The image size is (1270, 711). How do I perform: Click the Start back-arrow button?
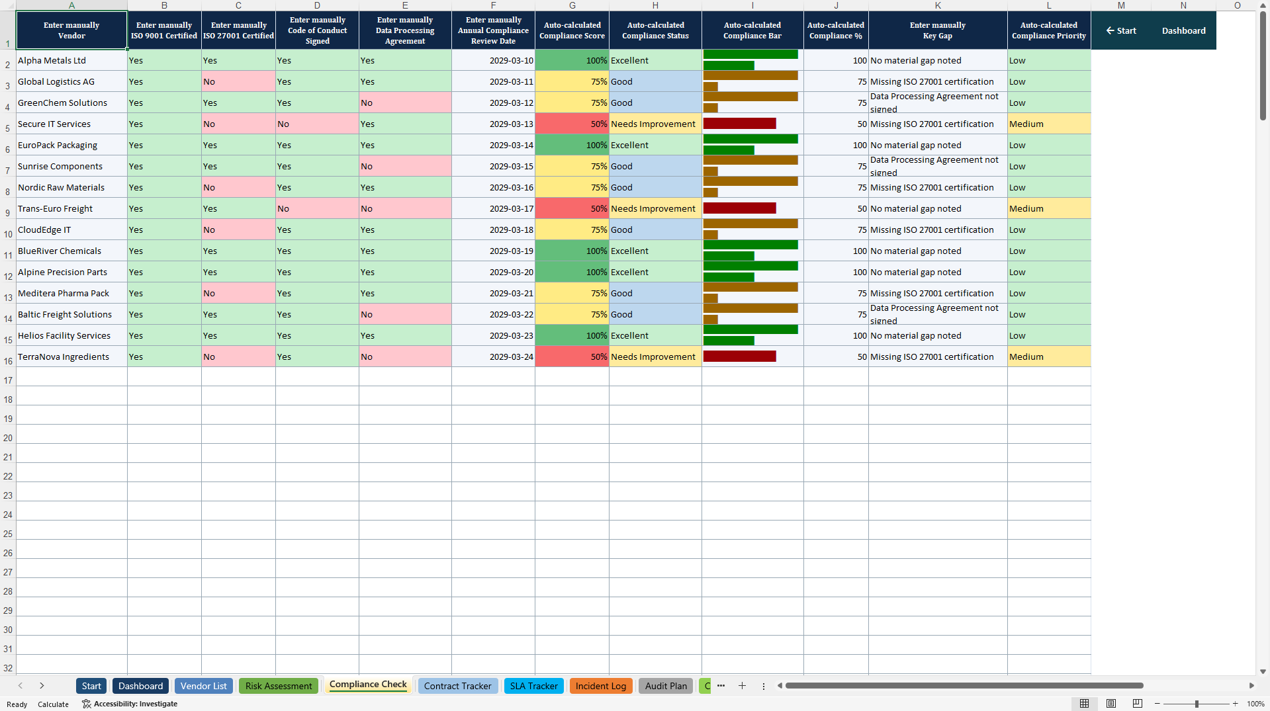1121,30
